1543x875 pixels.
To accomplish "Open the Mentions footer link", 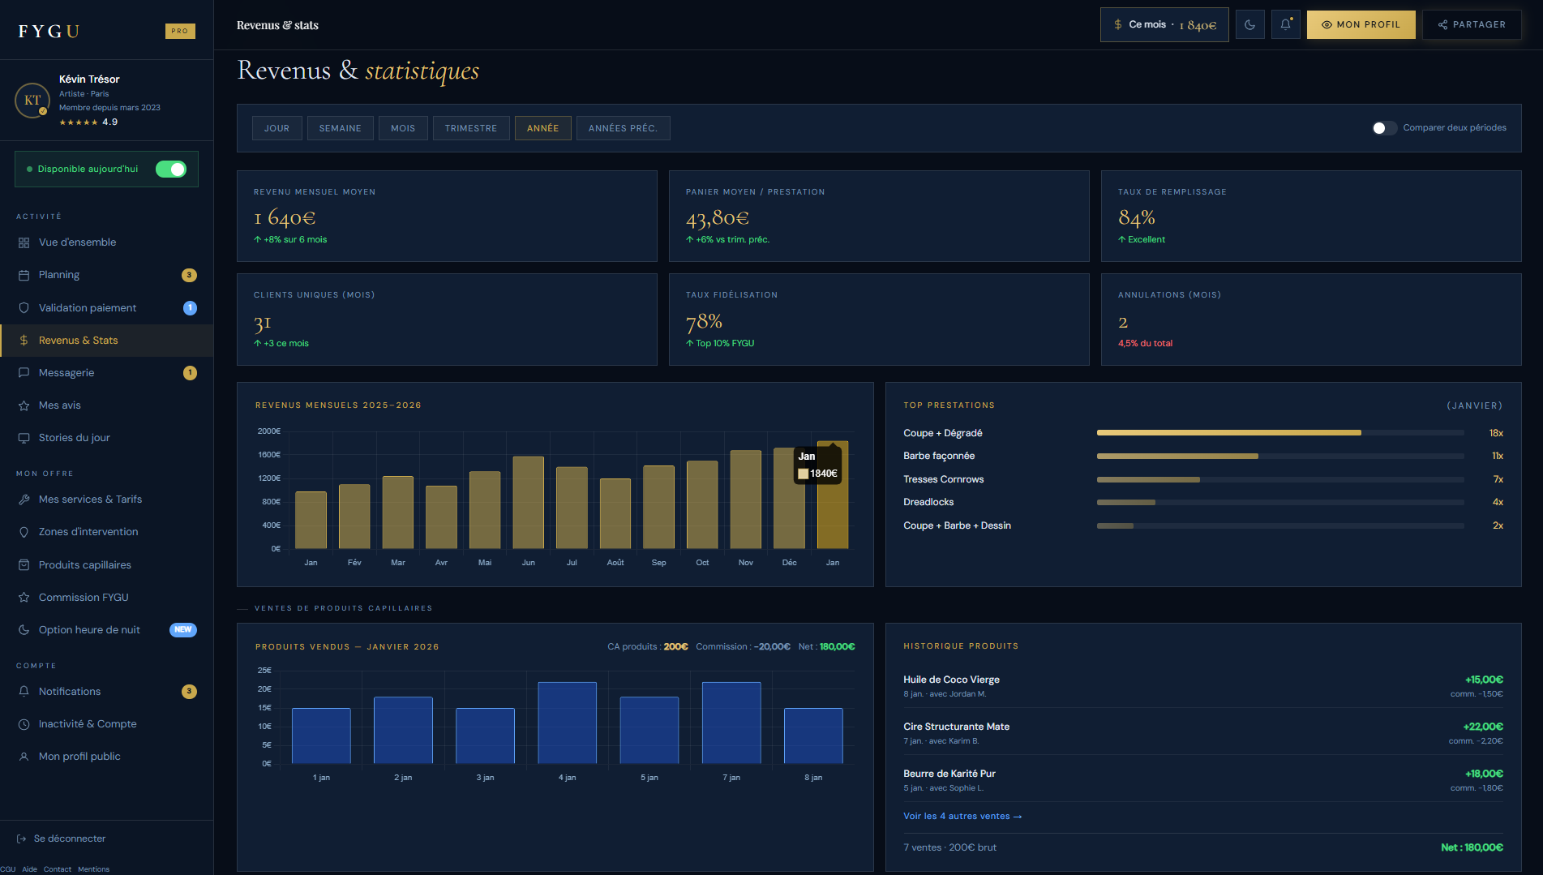I will pyautogui.click(x=93, y=869).
